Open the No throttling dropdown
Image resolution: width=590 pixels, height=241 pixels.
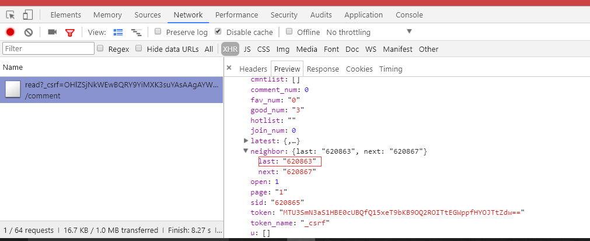point(369,32)
